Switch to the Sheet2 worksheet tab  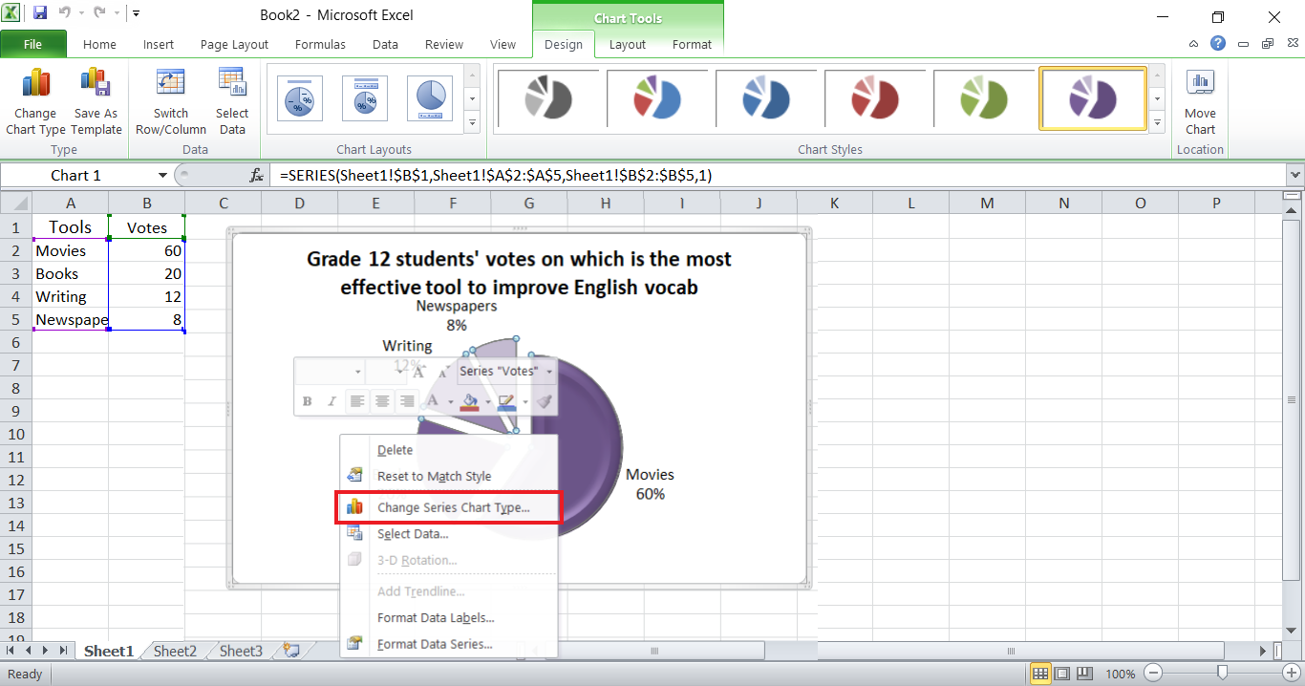pyautogui.click(x=175, y=651)
